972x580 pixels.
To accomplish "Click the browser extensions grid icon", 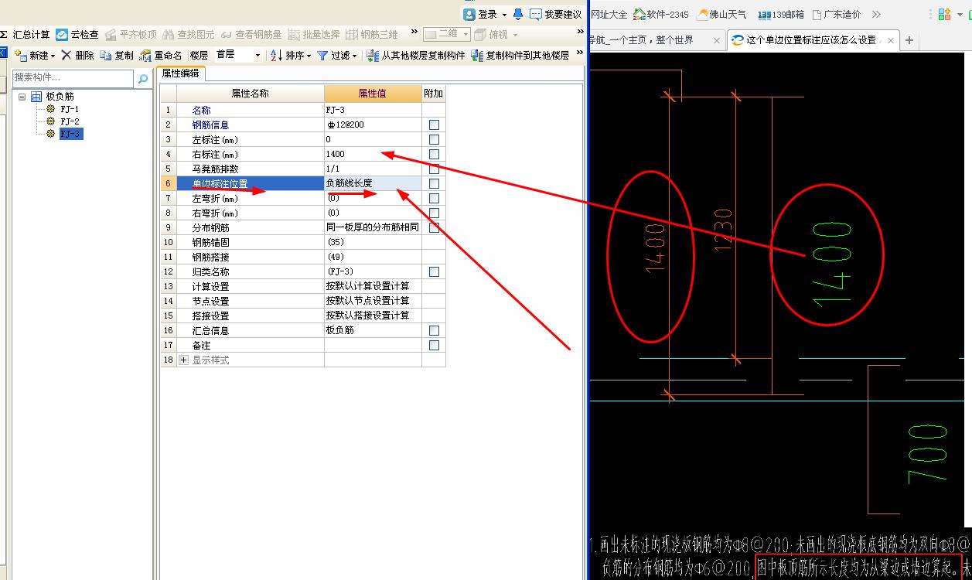I will coord(944,14).
